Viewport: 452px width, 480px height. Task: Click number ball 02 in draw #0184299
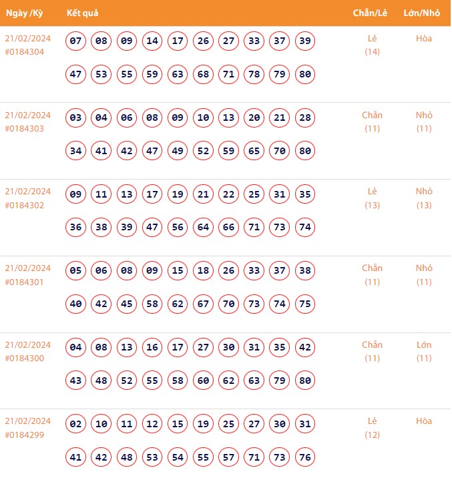click(x=76, y=424)
